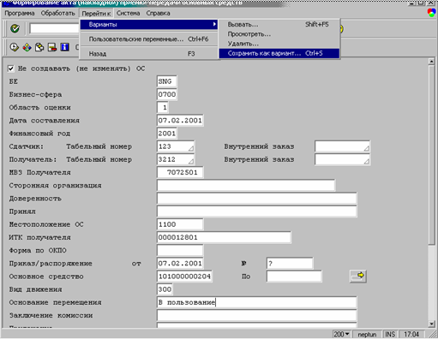The image size is (438, 339).
Task: Click the multicolored variant selection icon
Action: (27, 47)
